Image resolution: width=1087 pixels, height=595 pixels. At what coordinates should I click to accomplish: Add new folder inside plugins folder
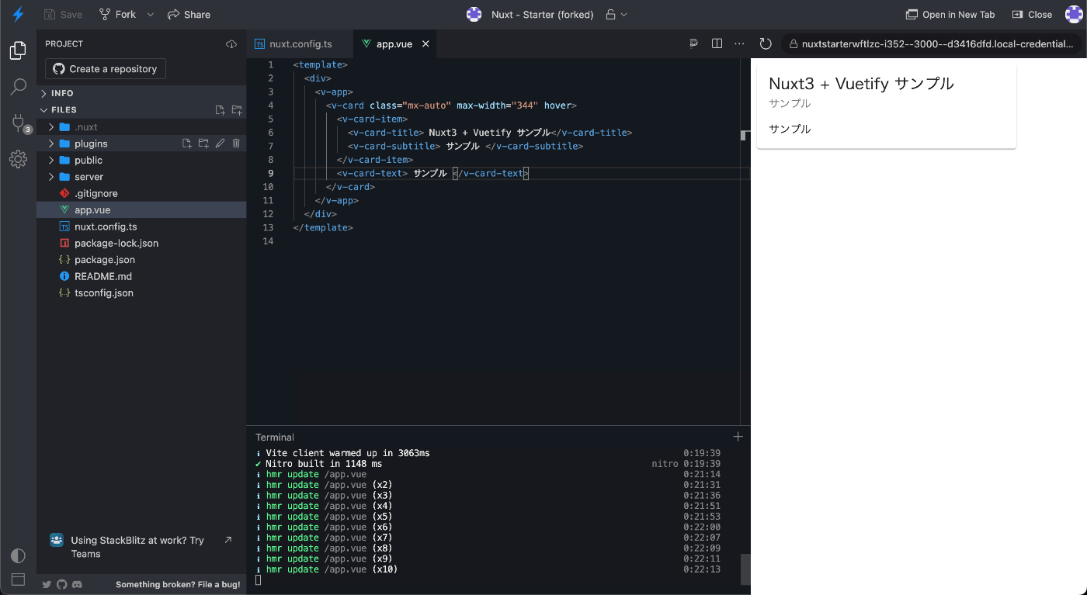point(203,144)
